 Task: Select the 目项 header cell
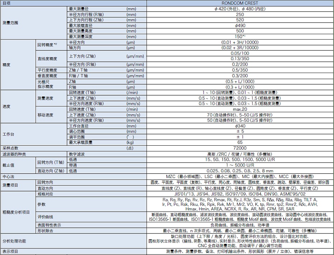7,3
